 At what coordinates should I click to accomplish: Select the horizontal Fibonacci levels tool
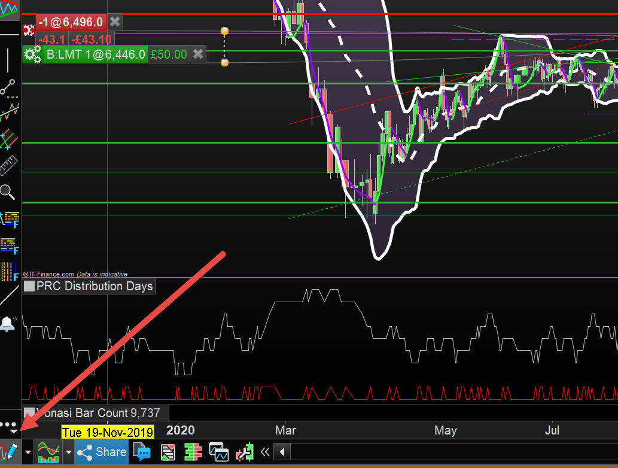pos(10,245)
